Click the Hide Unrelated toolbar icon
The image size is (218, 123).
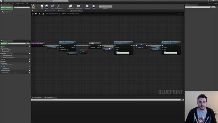point(59,6)
